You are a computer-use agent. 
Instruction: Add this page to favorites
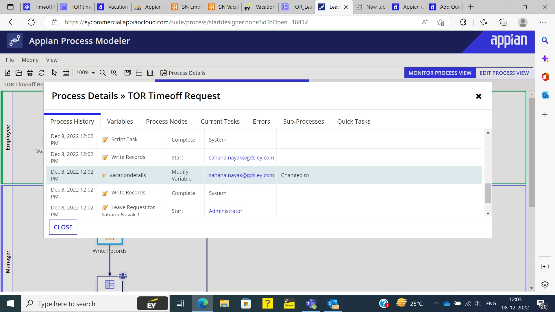(x=441, y=22)
